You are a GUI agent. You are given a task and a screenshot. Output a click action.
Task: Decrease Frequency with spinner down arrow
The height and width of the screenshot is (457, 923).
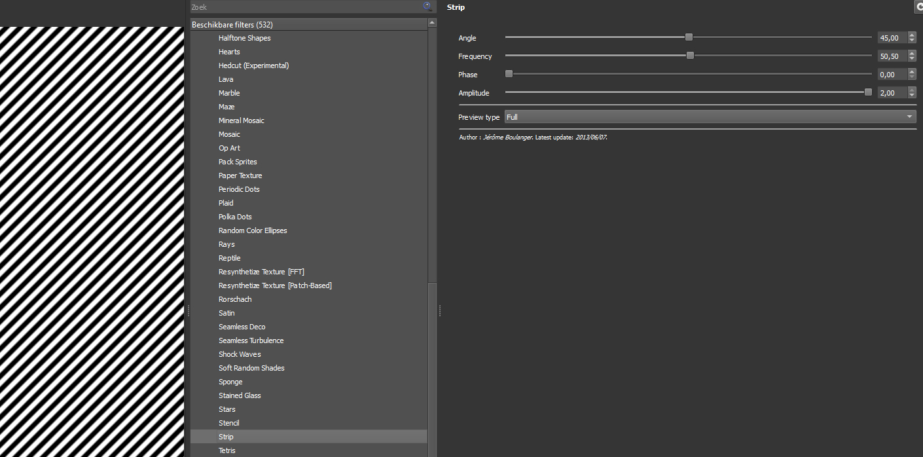913,59
